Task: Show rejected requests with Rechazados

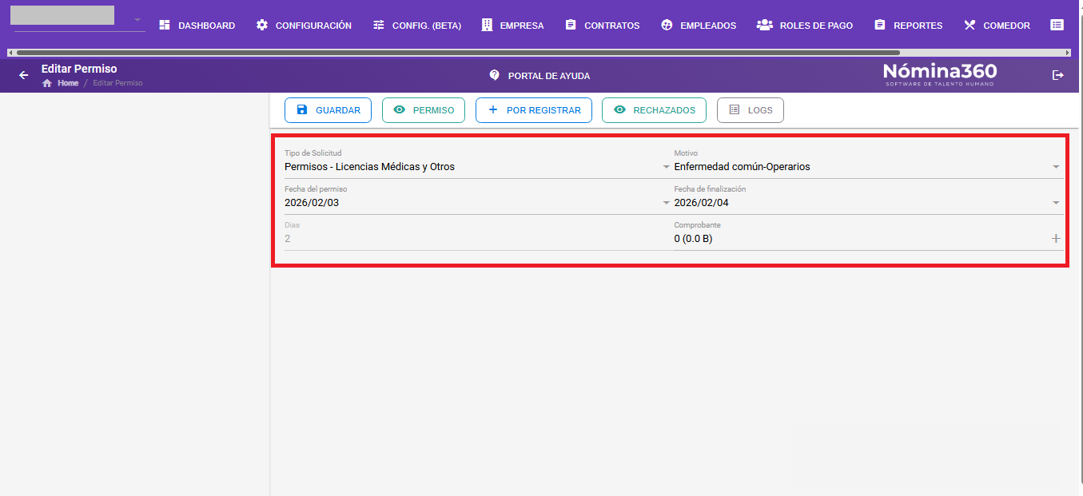Action: 654,110
